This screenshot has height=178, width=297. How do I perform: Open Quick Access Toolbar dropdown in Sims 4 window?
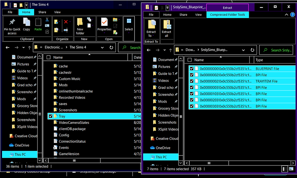point(26,5)
